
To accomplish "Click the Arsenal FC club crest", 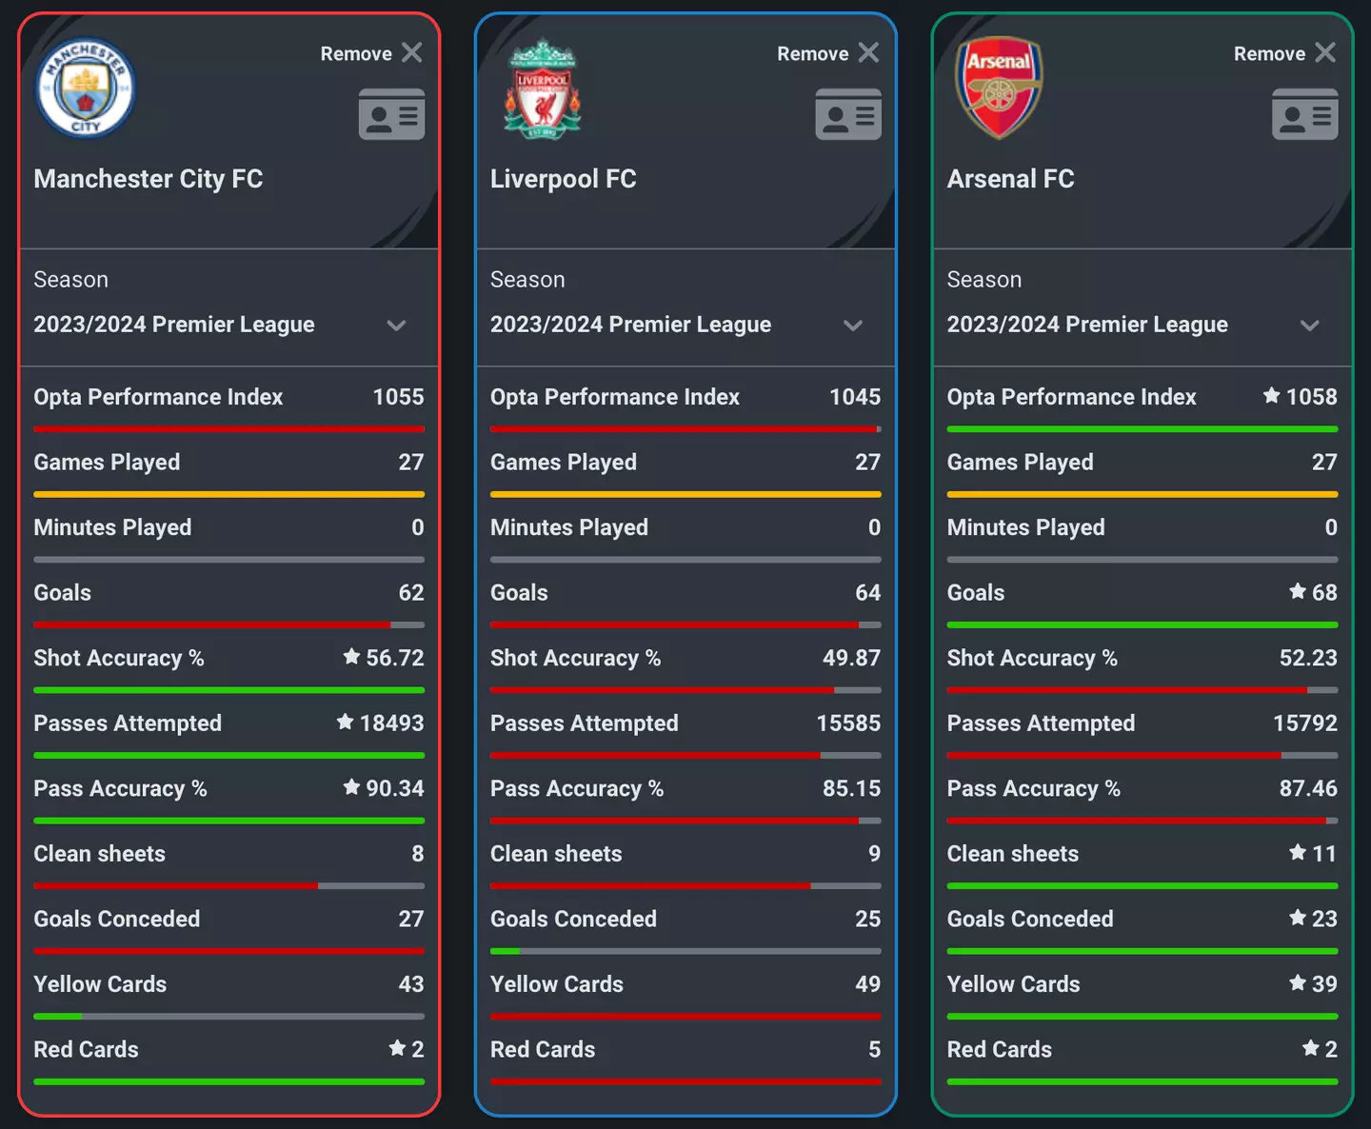I will (999, 88).
